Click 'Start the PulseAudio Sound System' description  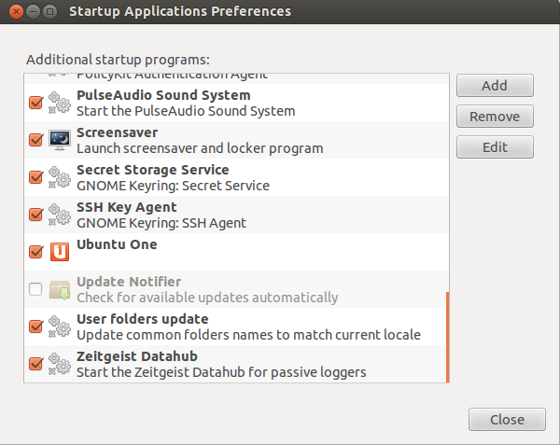coord(186,111)
